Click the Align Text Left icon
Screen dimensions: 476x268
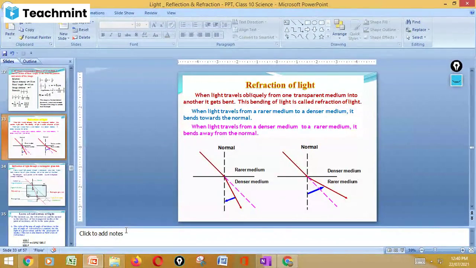pos(183,35)
